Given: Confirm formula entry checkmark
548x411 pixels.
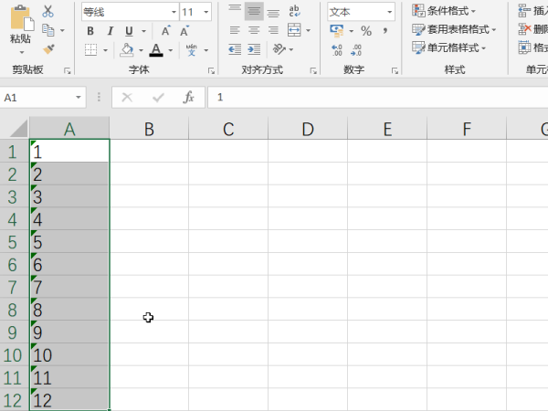Looking at the screenshot, I should tap(158, 97).
